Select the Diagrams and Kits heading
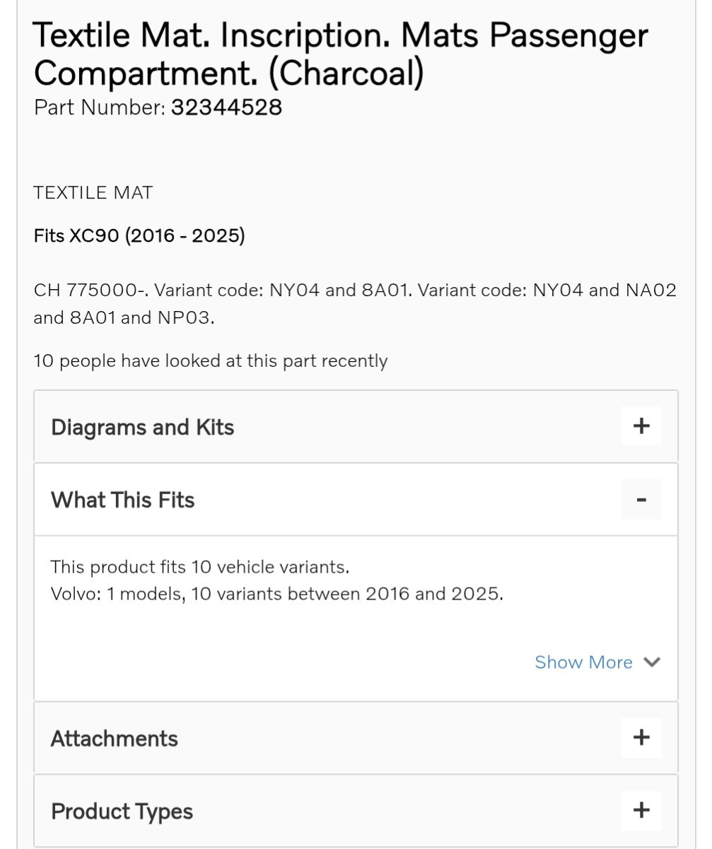Viewport: 712px width, 849px height. [x=142, y=427]
